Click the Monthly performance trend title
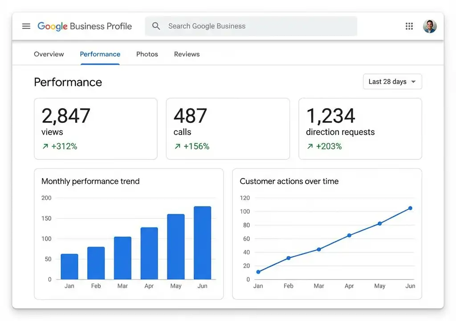The height and width of the screenshot is (321, 456). (90, 182)
